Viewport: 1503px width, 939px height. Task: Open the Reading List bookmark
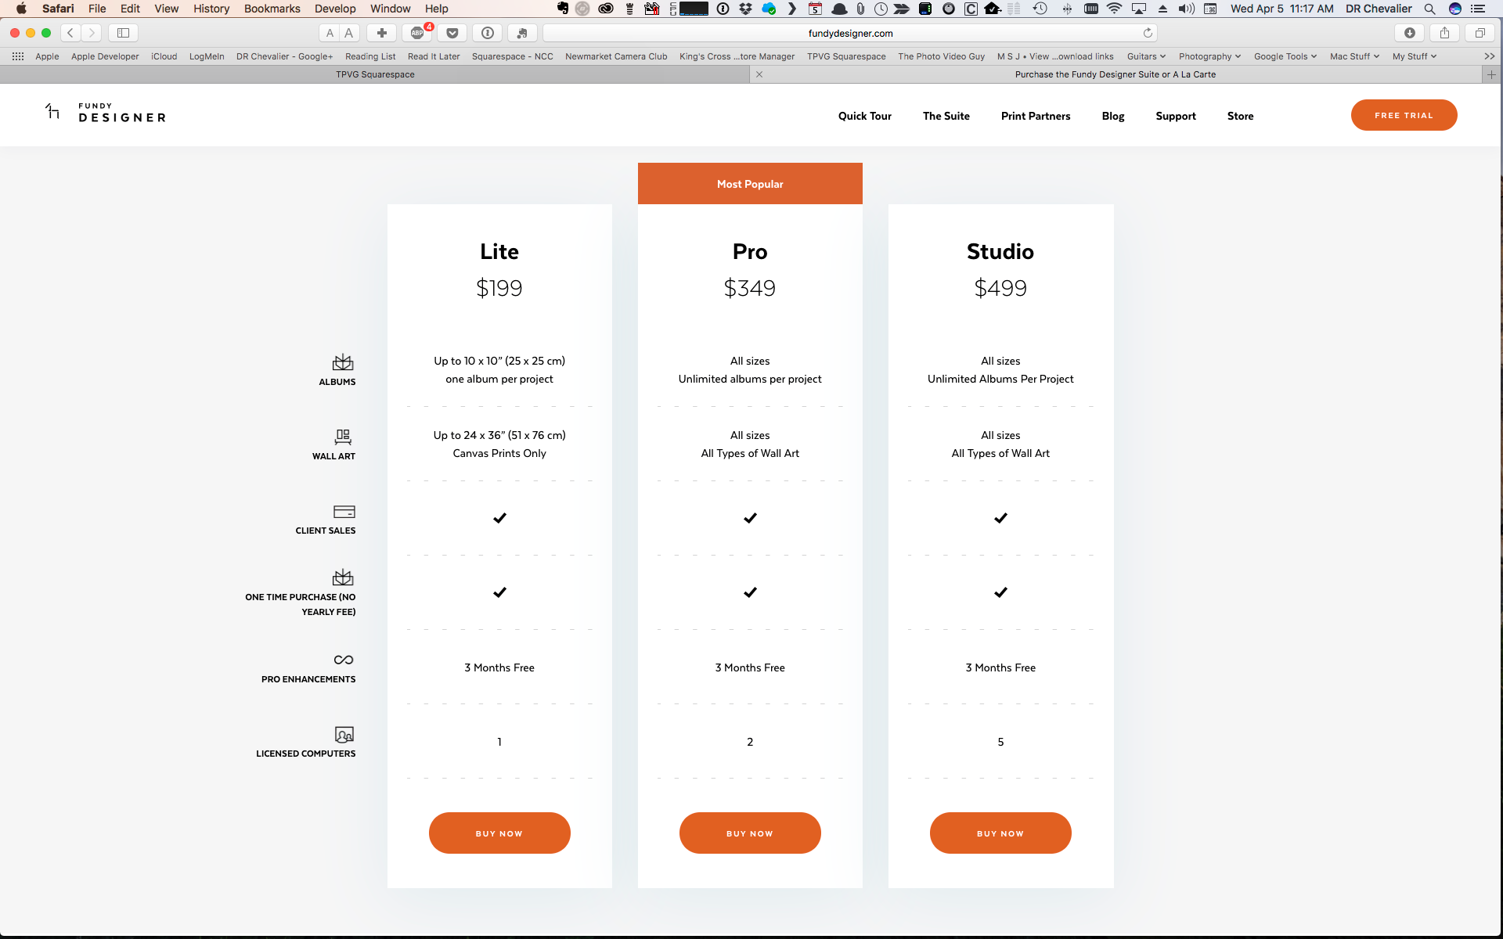coord(370,56)
